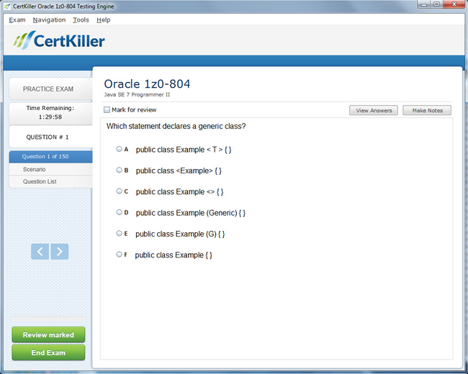Select the Question 1 of 150 tab
Image resolution: width=468 pixels, height=374 pixels.
coord(50,157)
